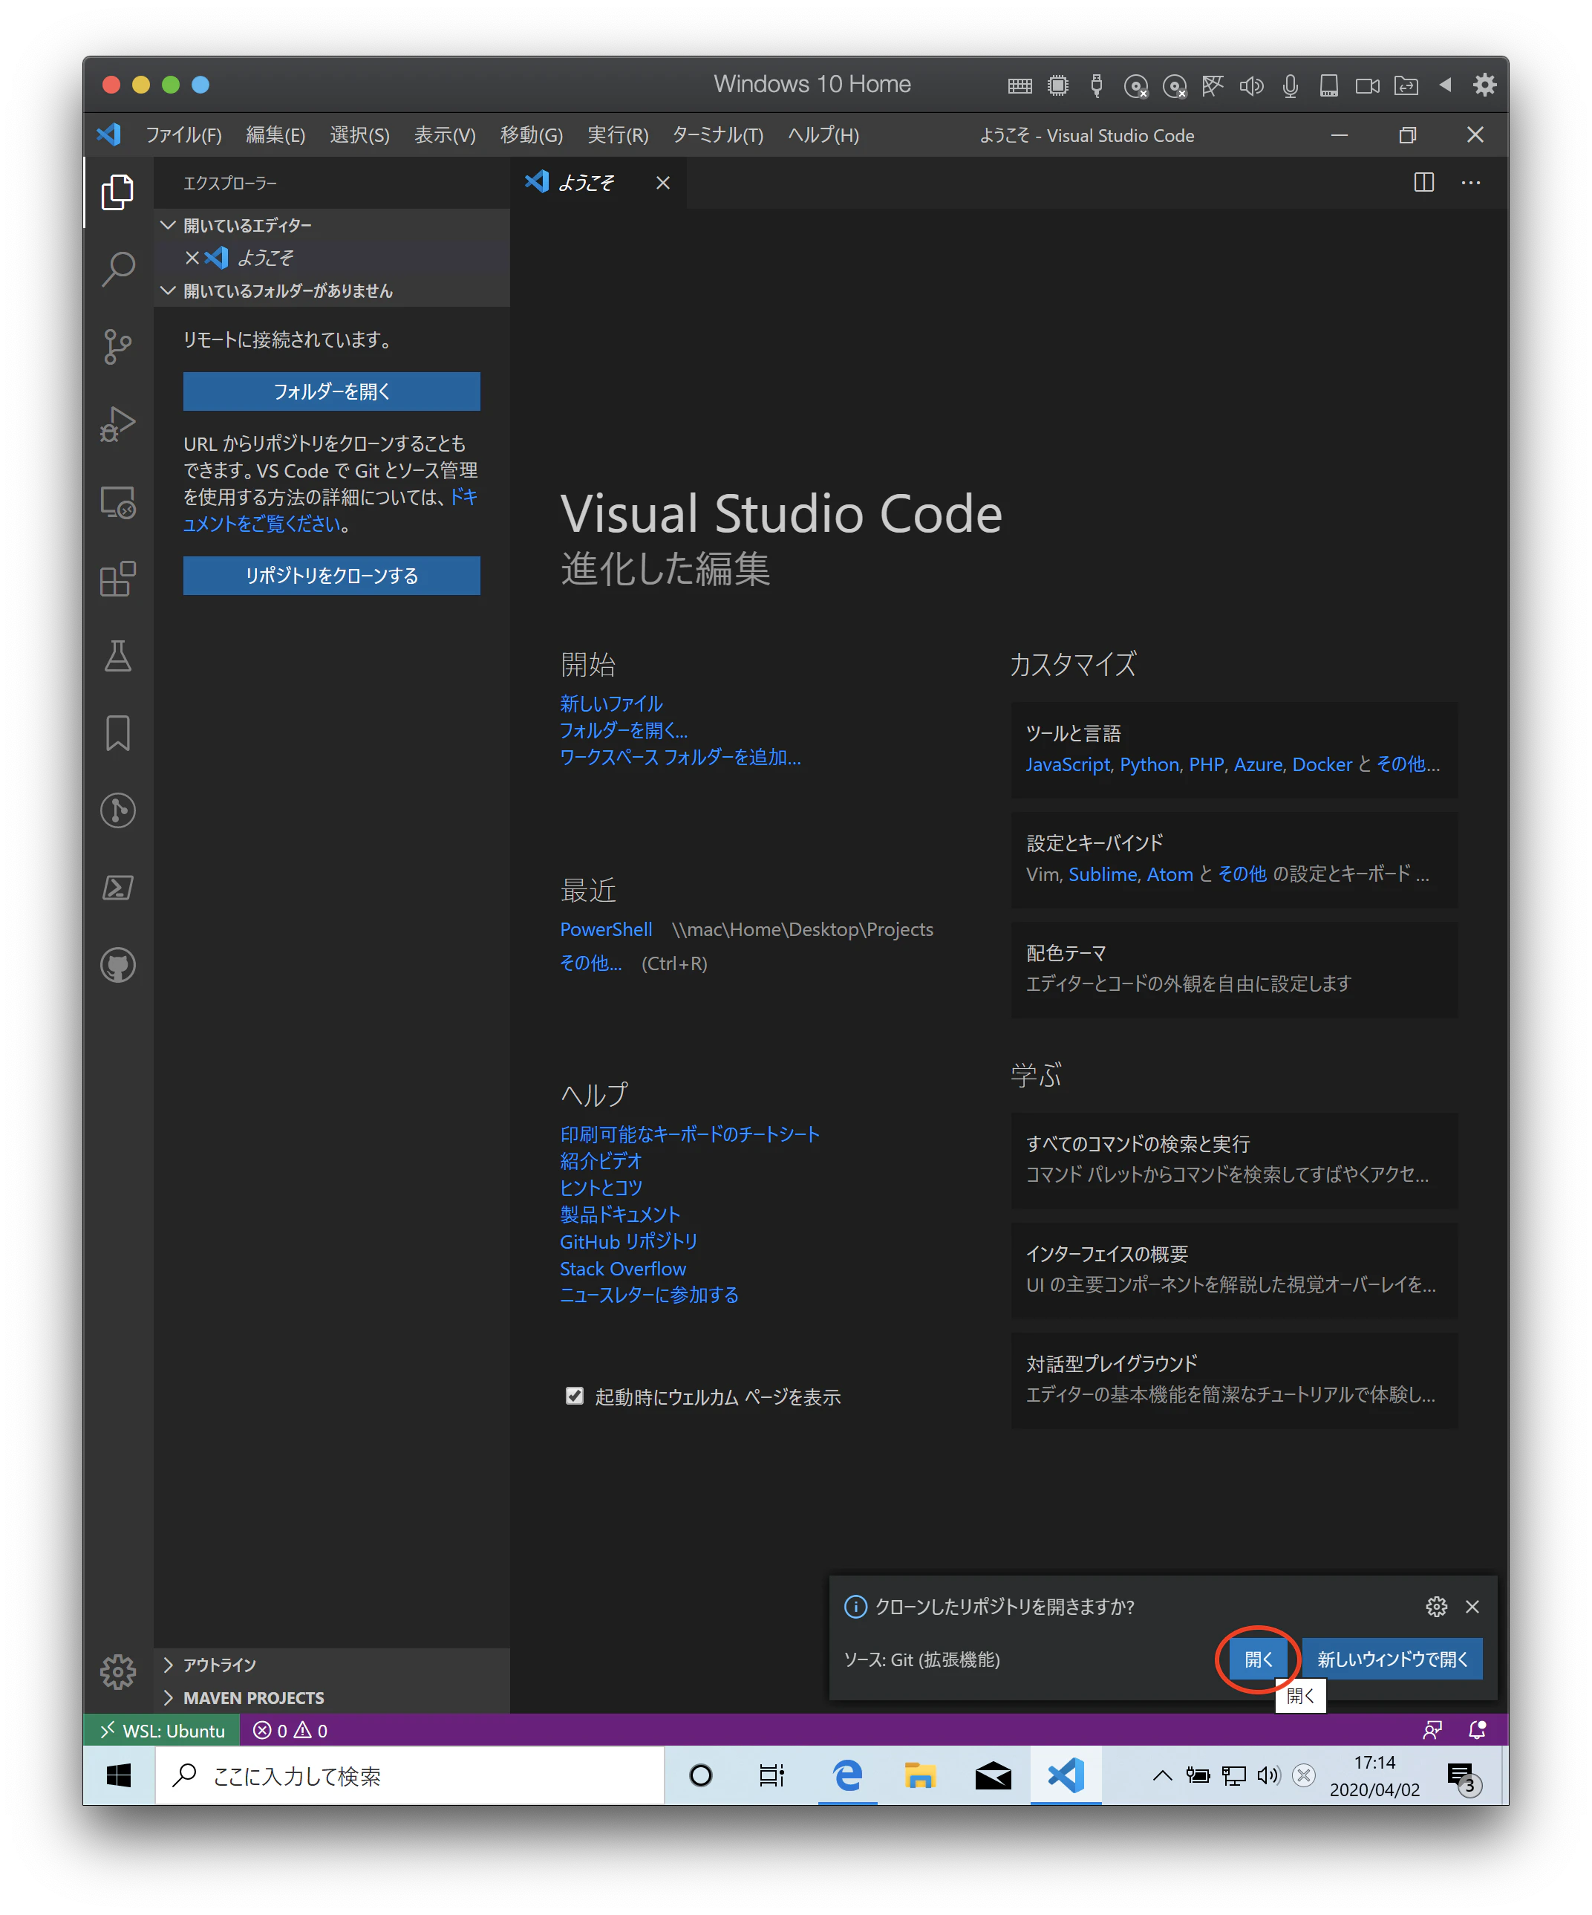Open the GitLens view icon
This screenshot has height=1915, width=1592.
click(117, 810)
